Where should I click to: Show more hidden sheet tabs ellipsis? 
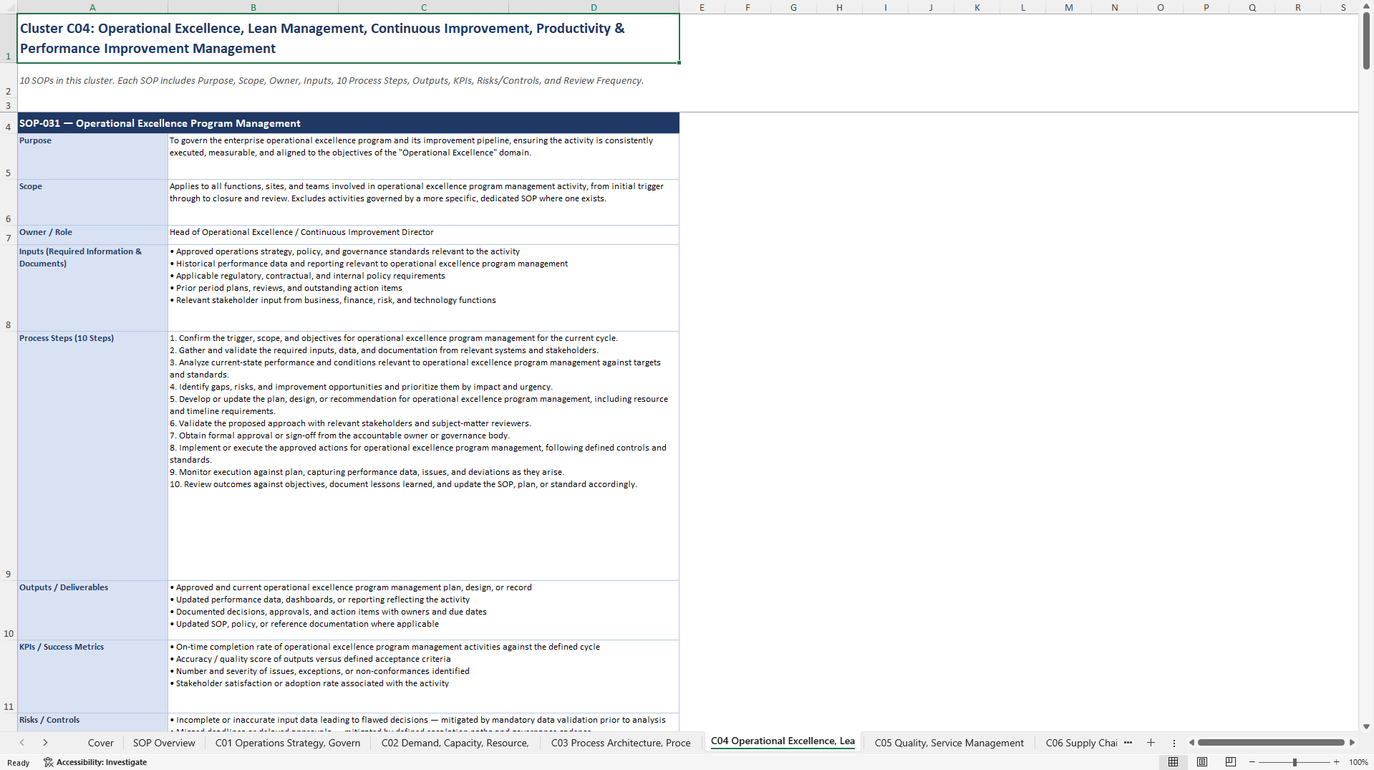tap(1128, 743)
